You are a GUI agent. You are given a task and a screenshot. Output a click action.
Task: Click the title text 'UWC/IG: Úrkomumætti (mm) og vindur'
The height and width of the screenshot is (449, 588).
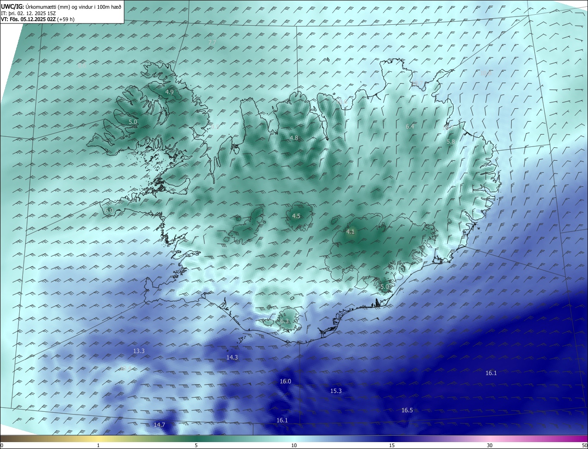[61, 7]
